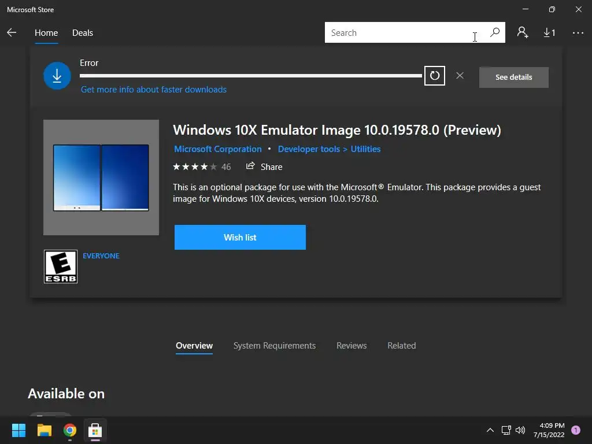Viewport: 592px width, 444px height.
Task: Go back using the back arrow
Action: tap(12, 32)
